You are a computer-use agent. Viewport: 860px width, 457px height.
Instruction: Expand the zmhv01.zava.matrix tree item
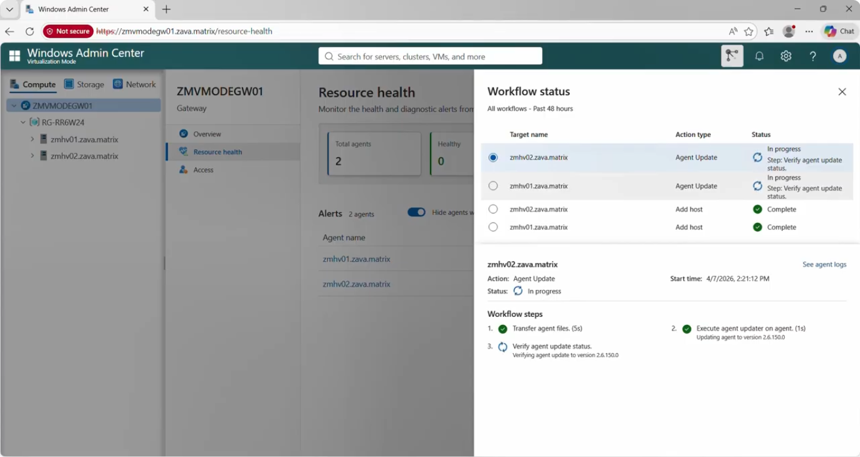click(x=31, y=139)
